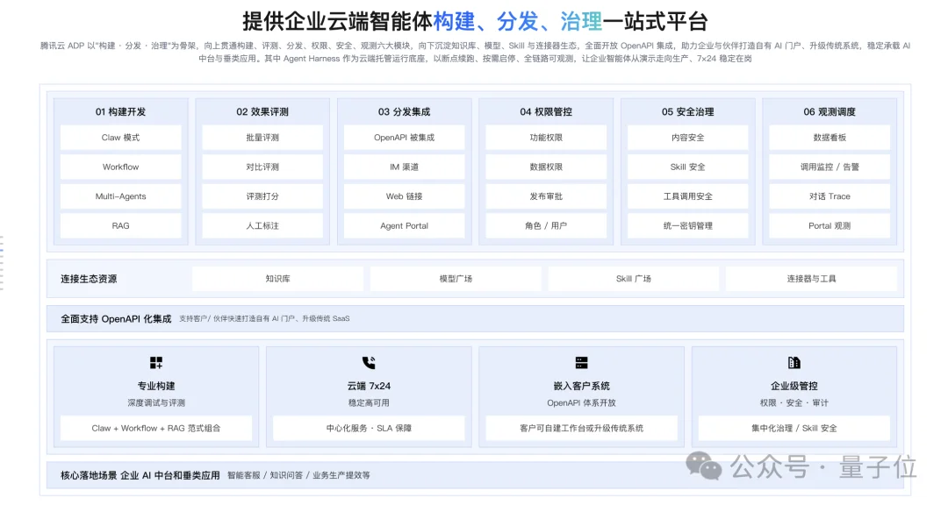Choose the 数据权限 cell
The image size is (948, 505).
click(546, 167)
